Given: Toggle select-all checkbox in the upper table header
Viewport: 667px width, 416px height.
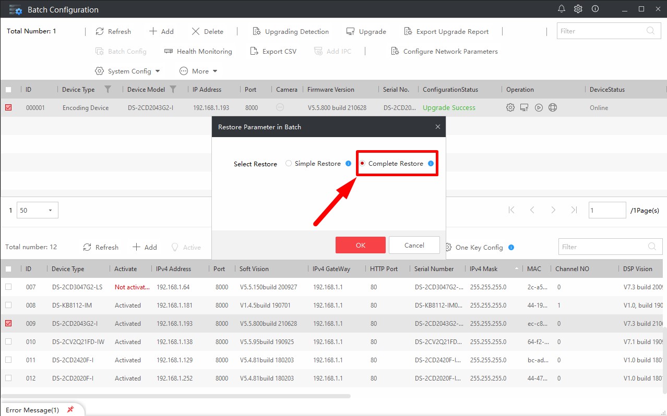Looking at the screenshot, I should click(x=8, y=89).
